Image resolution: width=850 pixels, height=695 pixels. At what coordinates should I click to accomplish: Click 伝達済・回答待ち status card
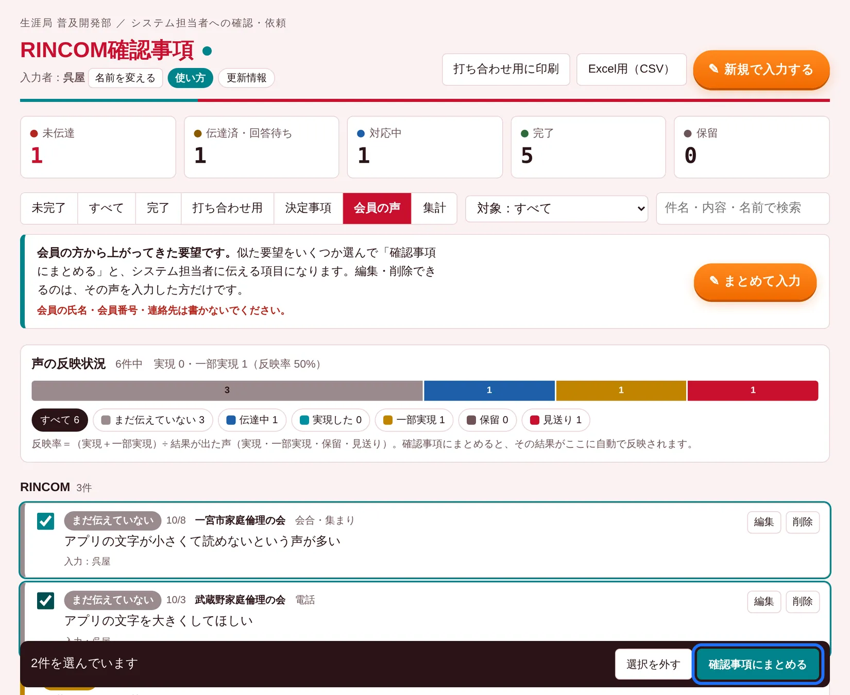coord(262,147)
